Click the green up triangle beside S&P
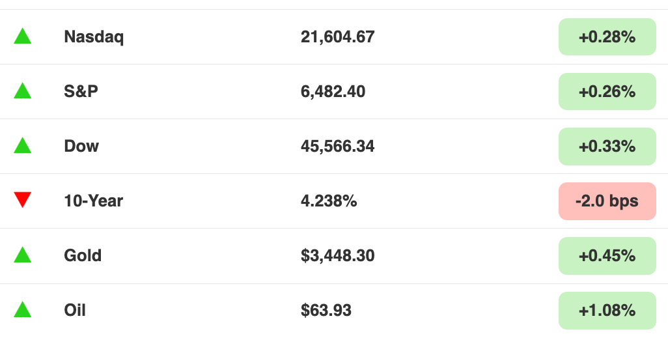This screenshot has width=668, height=338. 23,91
